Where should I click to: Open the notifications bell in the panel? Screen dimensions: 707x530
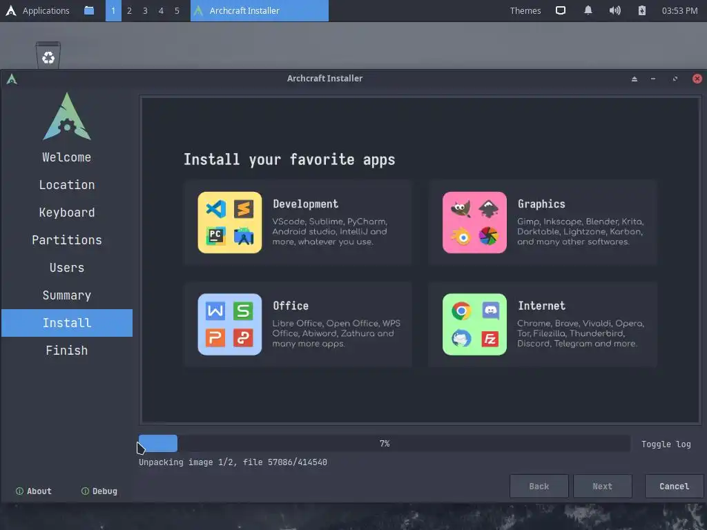[x=588, y=10]
